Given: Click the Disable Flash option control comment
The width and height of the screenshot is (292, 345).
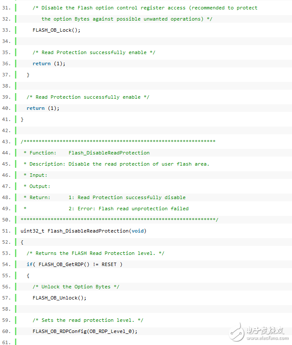Looking at the screenshot, I should tap(145, 8).
